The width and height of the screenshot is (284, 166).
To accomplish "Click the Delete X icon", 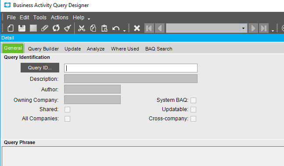I will (x=137, y=28).
